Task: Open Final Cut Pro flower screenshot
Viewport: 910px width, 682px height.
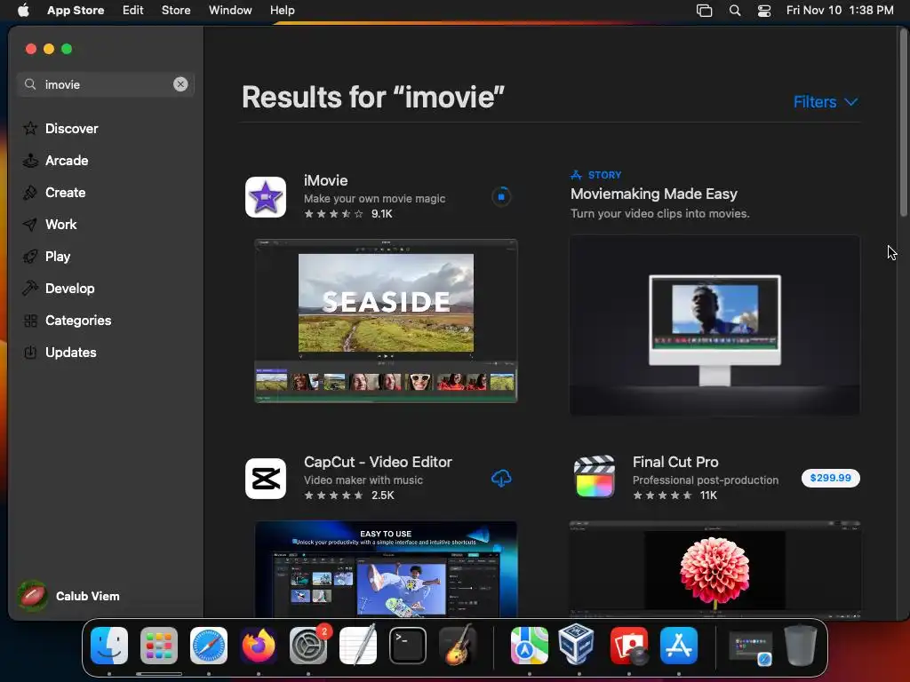Action: tap(714, 569)
